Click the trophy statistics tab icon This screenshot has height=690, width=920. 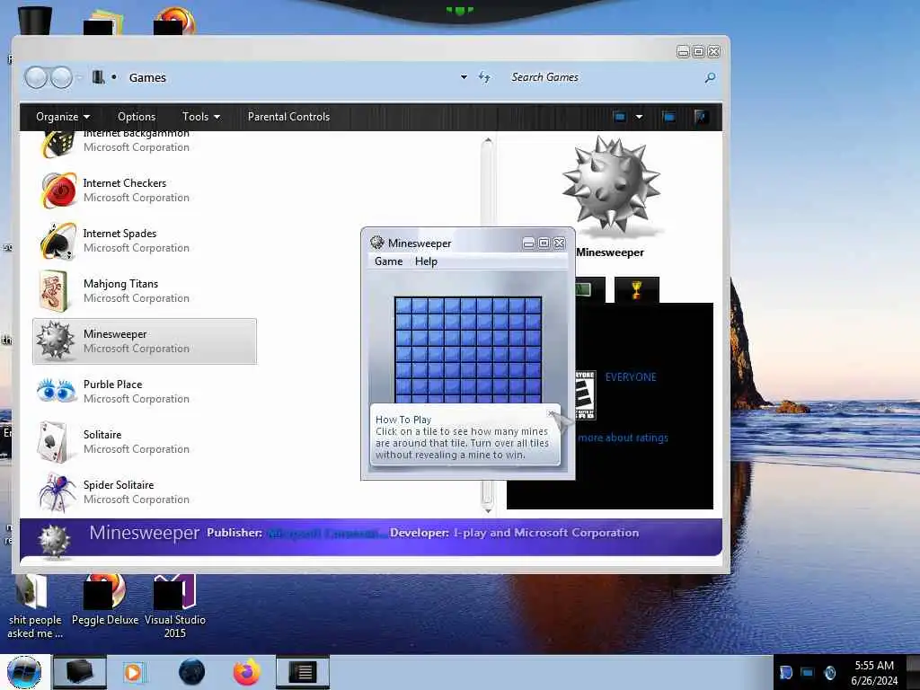[x=637, y=289]
